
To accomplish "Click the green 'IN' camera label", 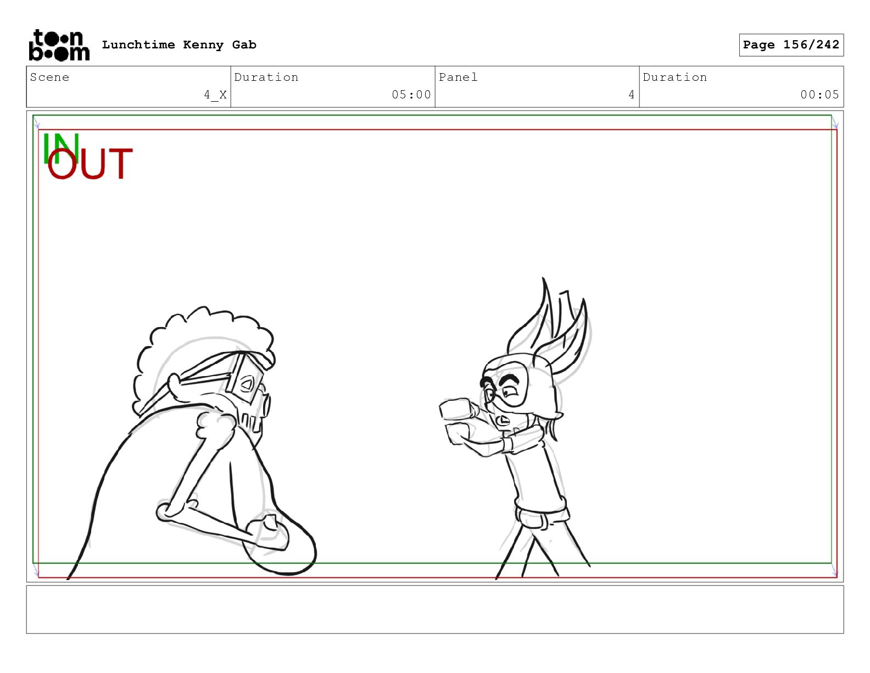I will 60,148.
